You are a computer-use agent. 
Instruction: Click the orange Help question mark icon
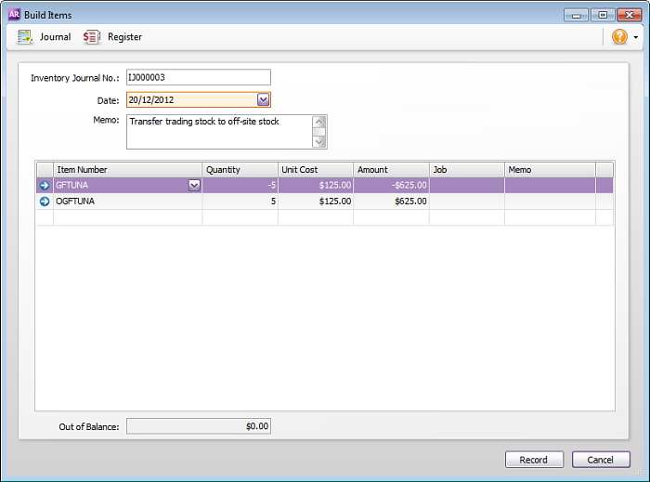pos(619,37)
